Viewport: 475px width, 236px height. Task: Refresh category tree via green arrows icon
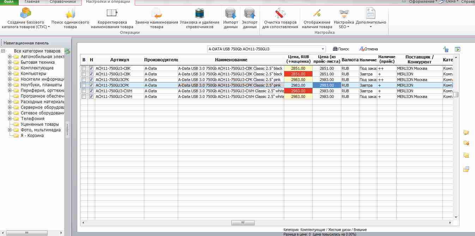point(67,51)
